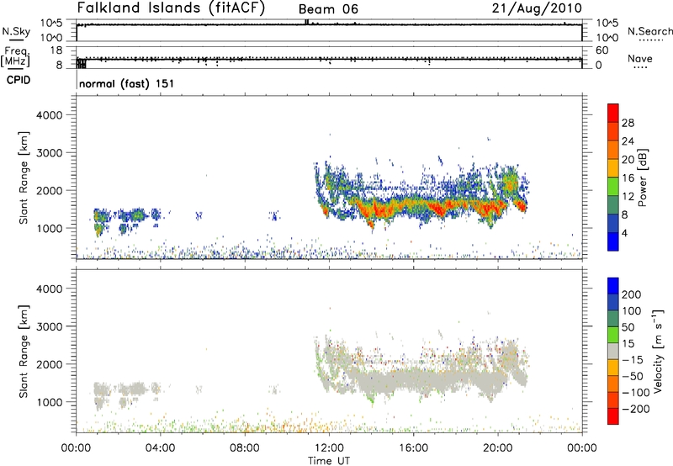Pick Power colorbar segment between 24 and 28

(x=613, y=131)
